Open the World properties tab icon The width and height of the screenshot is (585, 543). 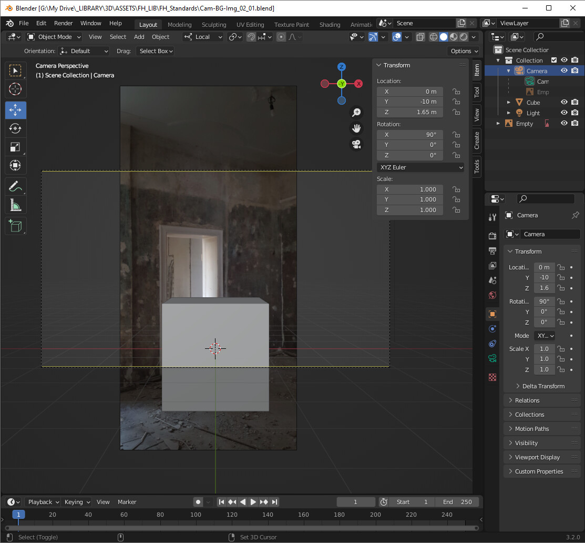click(x=492, y=295)
